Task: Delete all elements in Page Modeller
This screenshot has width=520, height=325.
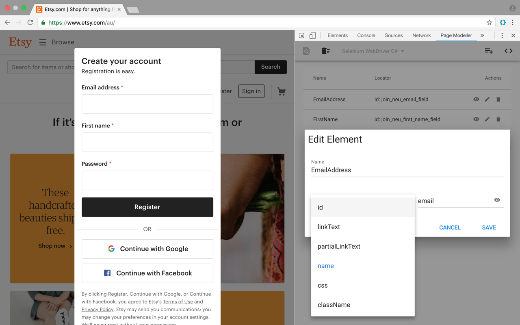Action: point(325,51)
